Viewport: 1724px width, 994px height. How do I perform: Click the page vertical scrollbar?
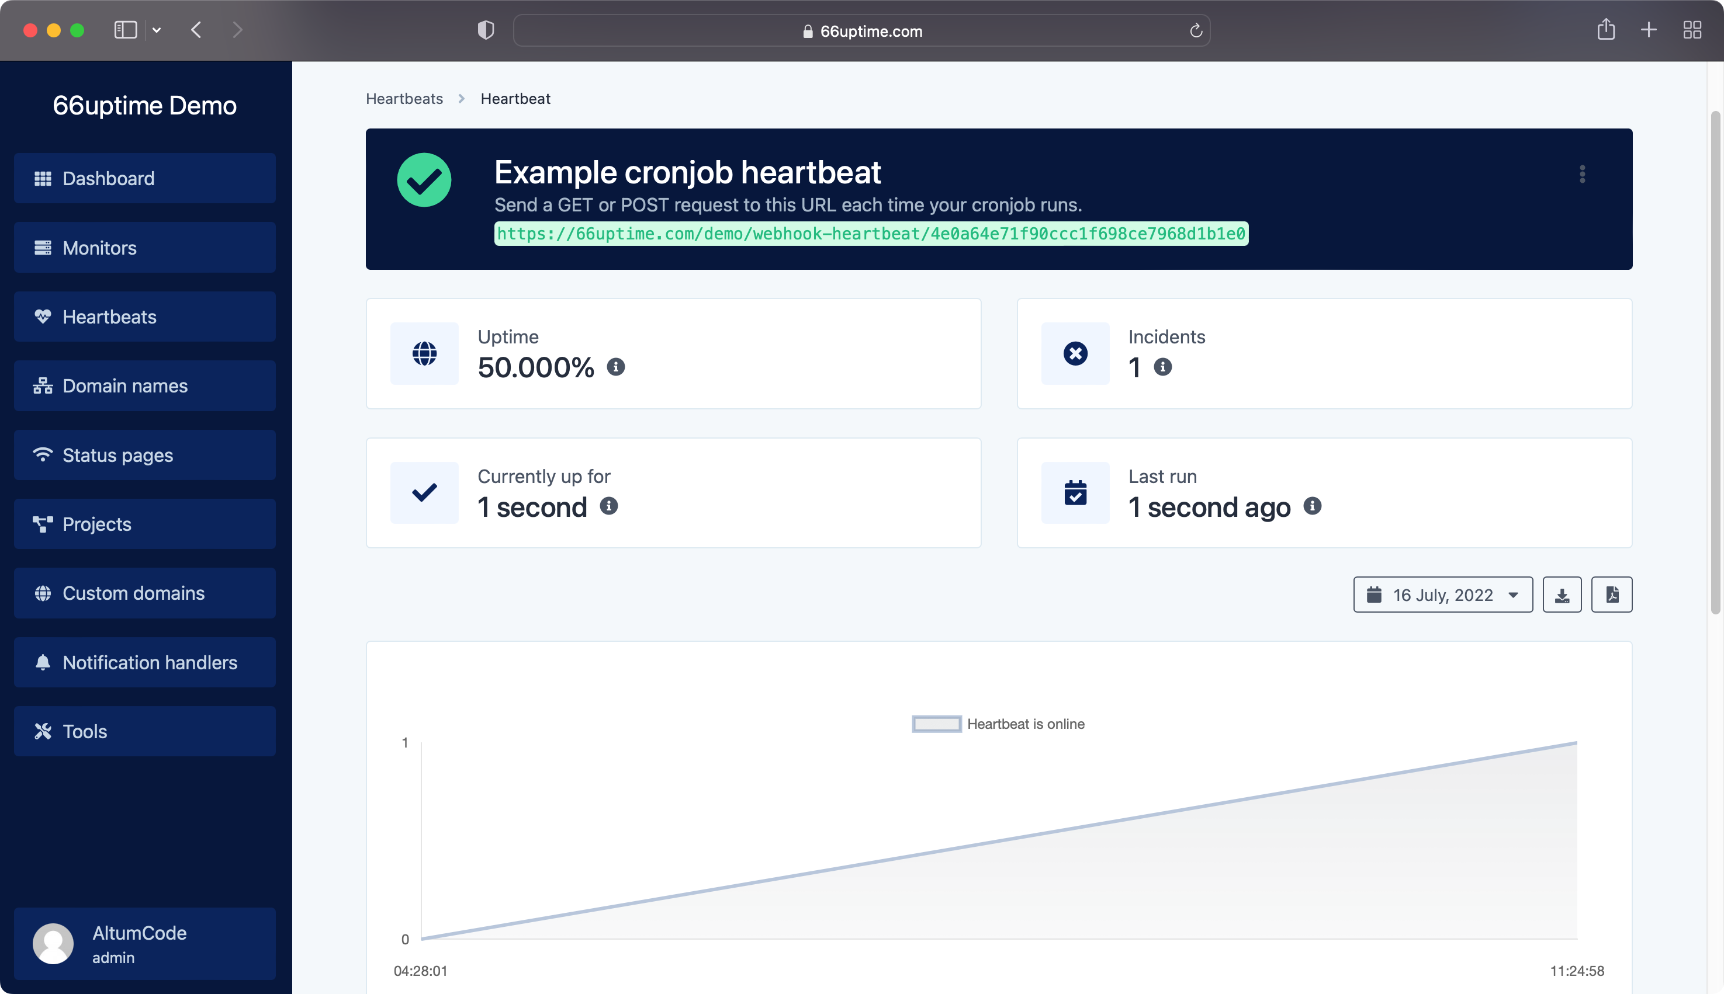(1715, 362)
